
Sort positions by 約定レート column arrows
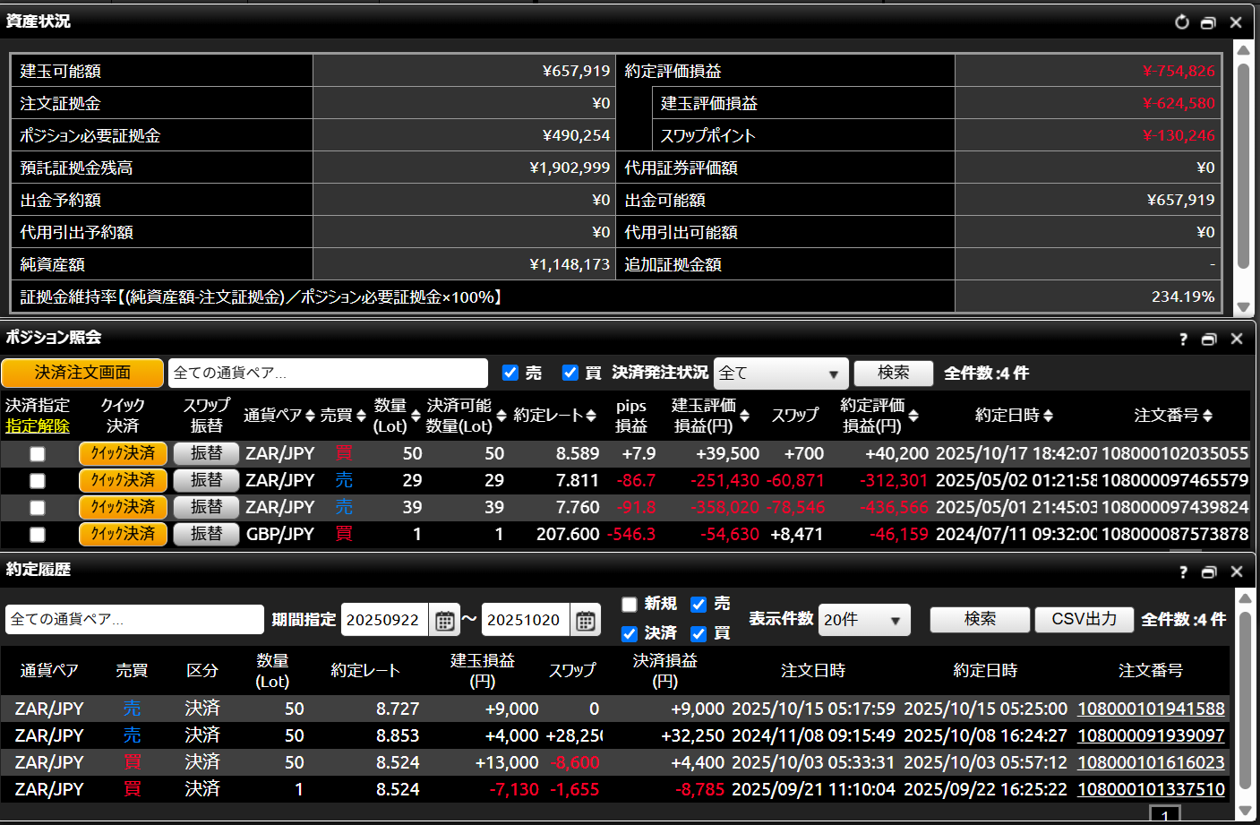[x=591, y=416]
